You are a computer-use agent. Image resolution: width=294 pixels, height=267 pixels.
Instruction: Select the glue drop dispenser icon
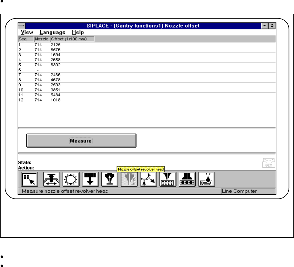[x=207, y=179]
